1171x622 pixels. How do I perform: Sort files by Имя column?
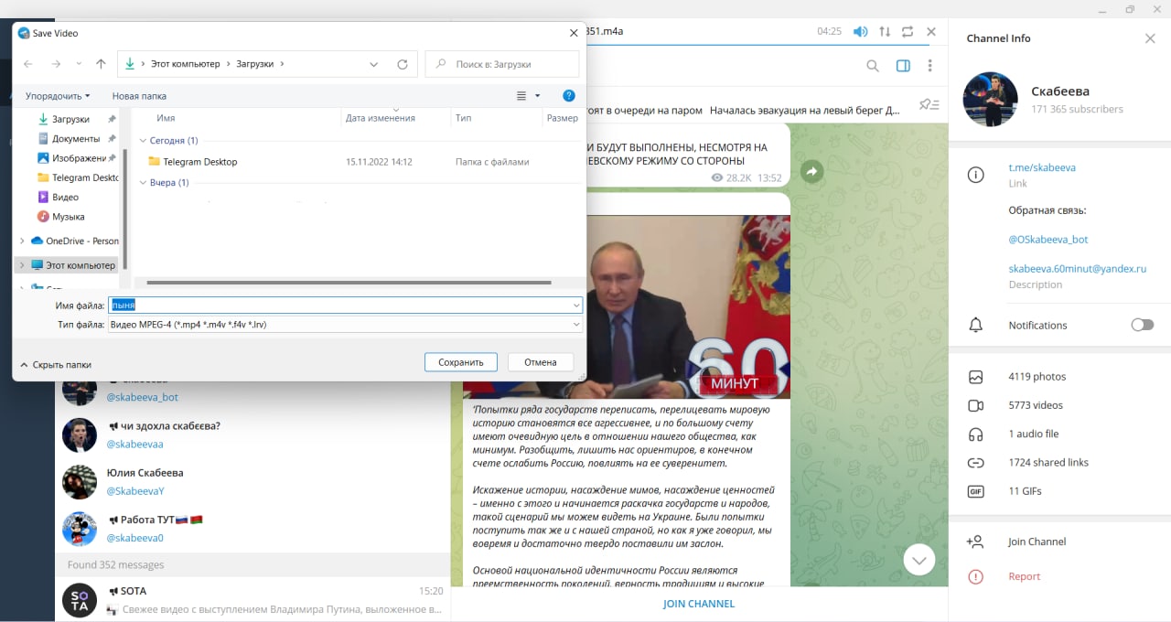pos(166,118)
